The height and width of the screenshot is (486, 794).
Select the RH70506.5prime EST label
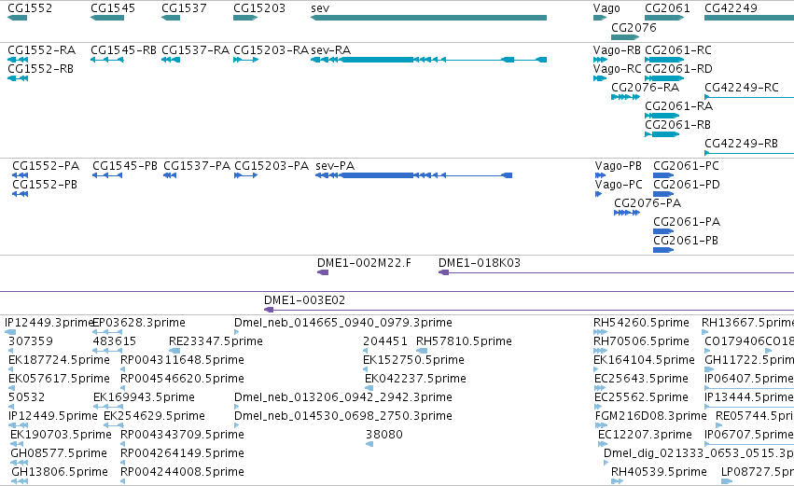(x=641, y=341)
